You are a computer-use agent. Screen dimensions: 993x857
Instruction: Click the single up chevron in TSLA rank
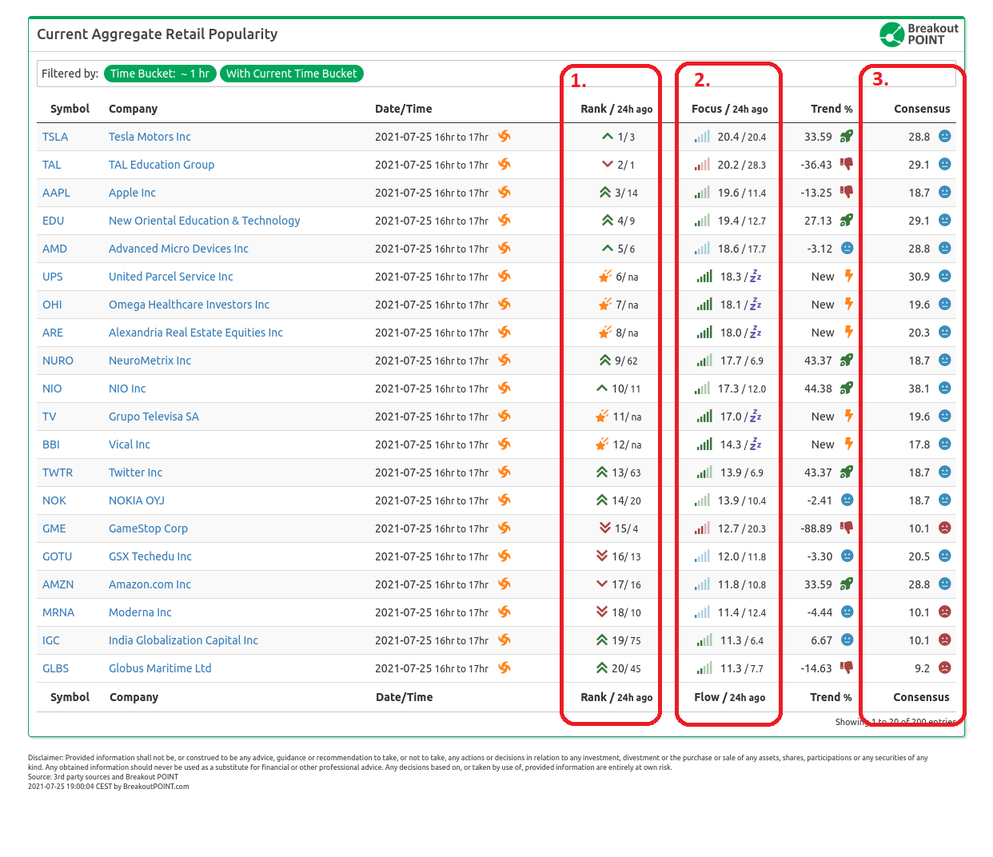point(608,137)
